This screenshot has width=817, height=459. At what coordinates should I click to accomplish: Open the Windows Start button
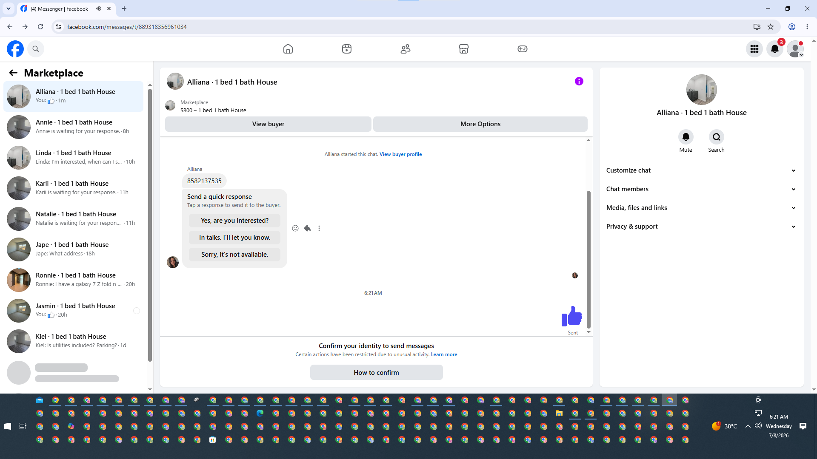tap(8, 426)
